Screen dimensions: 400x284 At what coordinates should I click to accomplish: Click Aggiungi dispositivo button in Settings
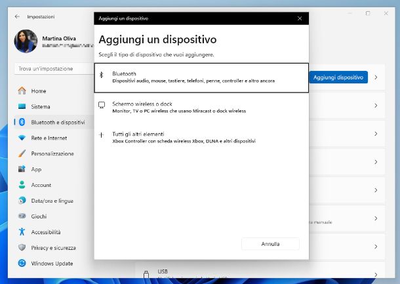tap(338, 77)
